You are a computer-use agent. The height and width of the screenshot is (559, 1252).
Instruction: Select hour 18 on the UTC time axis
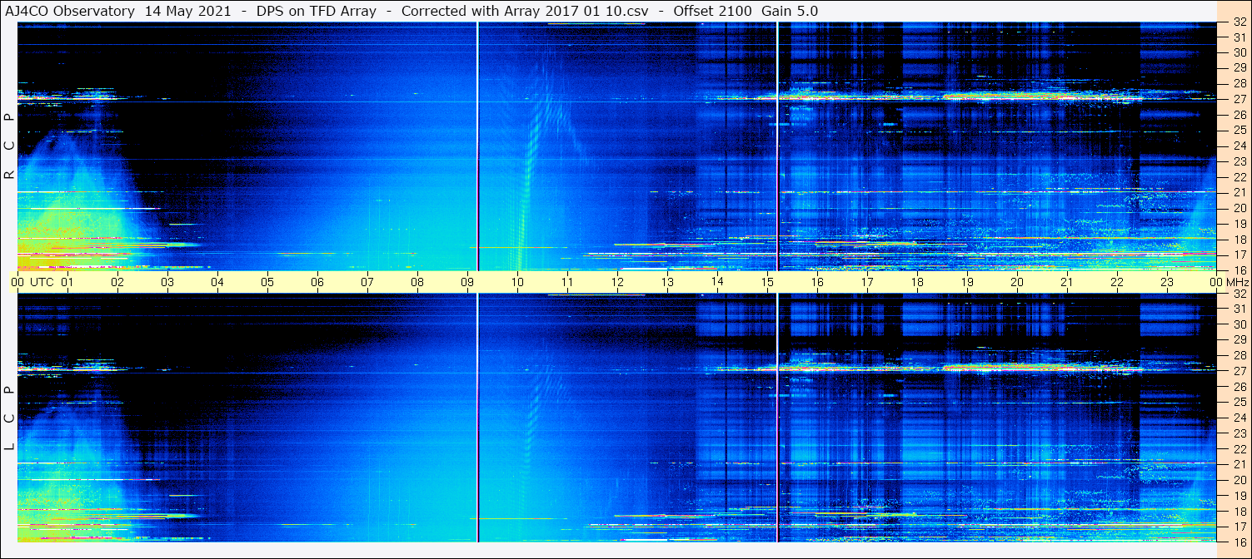pyautogui.click(x=917, y=282)
